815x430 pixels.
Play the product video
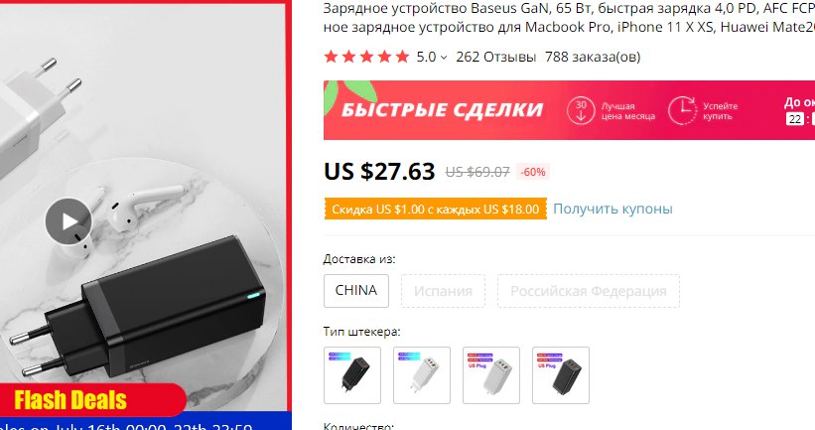coord(68,221)
